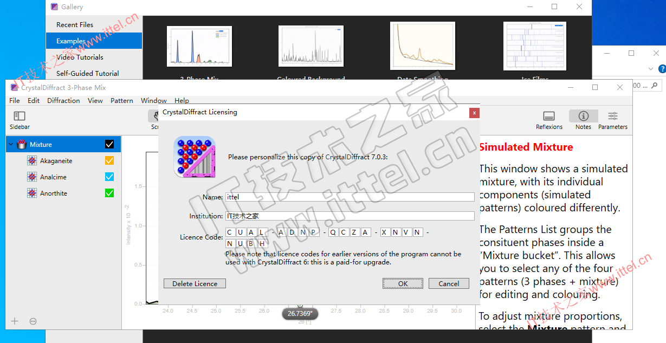Maximize the Gallery window

pos(554,7)
